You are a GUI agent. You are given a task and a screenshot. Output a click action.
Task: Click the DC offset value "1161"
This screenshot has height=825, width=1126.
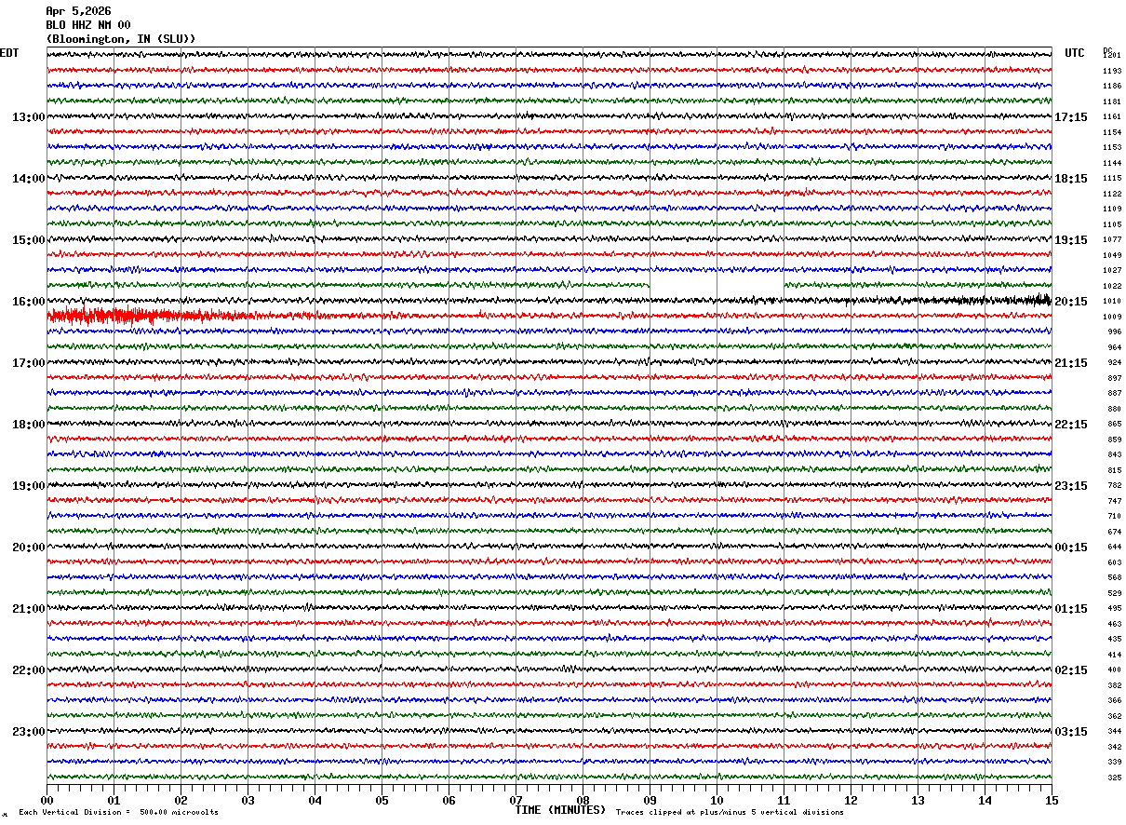click(1112, 117)
